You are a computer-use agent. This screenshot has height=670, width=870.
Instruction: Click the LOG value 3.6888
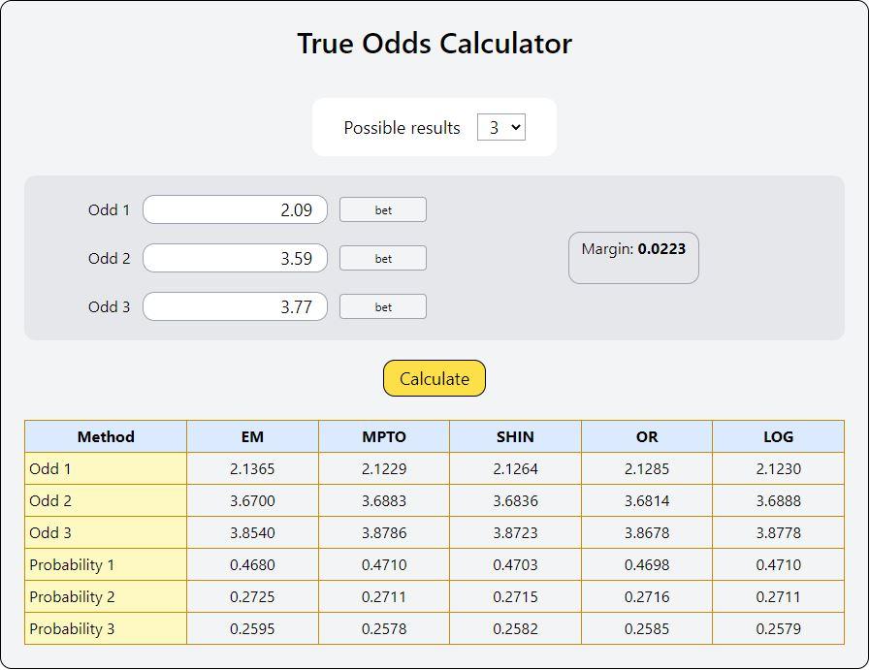(x=779, y=501)
